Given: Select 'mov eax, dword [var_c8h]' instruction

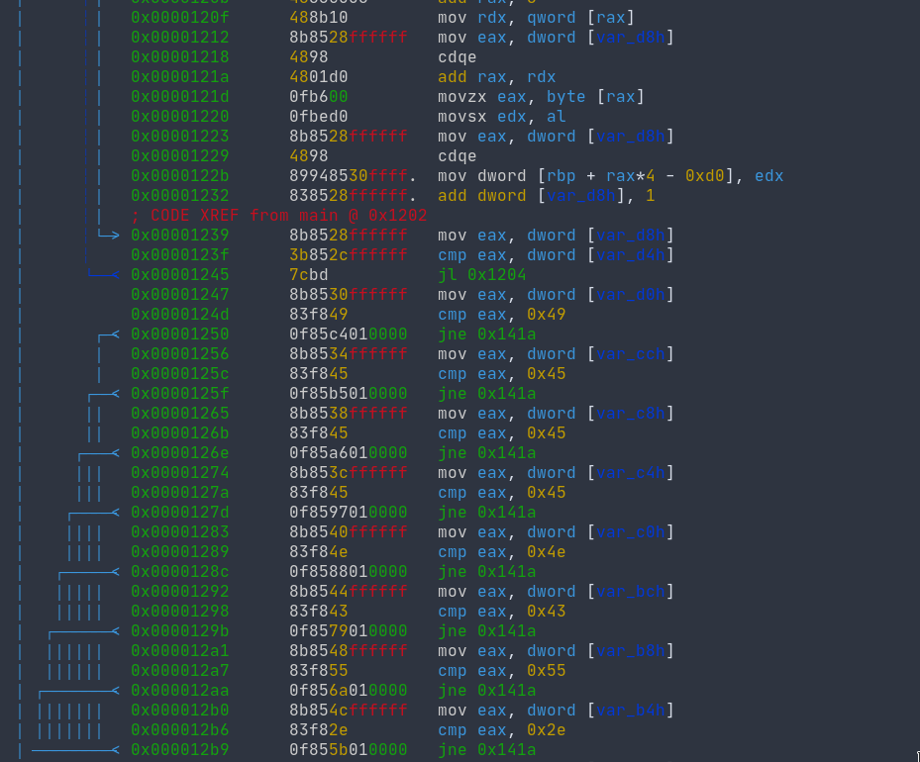Looking at the screenshot, I should [556, 414].
